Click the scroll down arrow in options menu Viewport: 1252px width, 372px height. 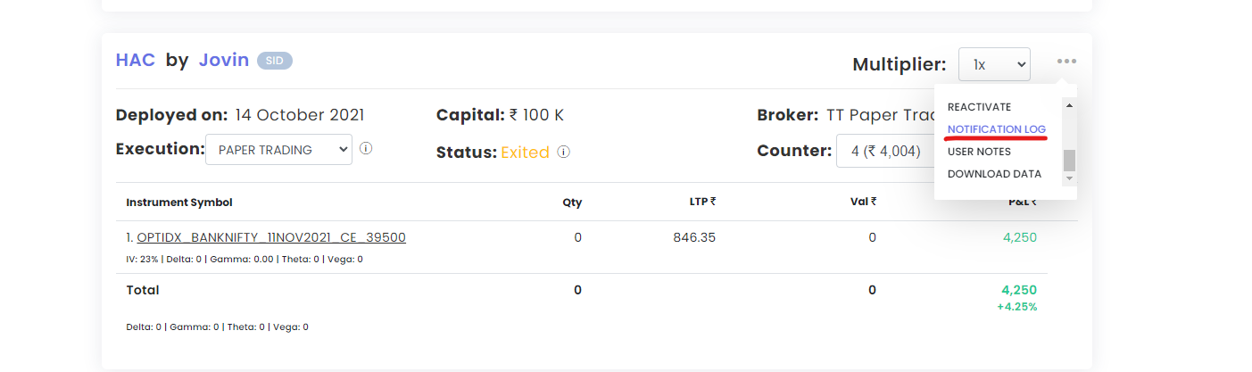1069,178
